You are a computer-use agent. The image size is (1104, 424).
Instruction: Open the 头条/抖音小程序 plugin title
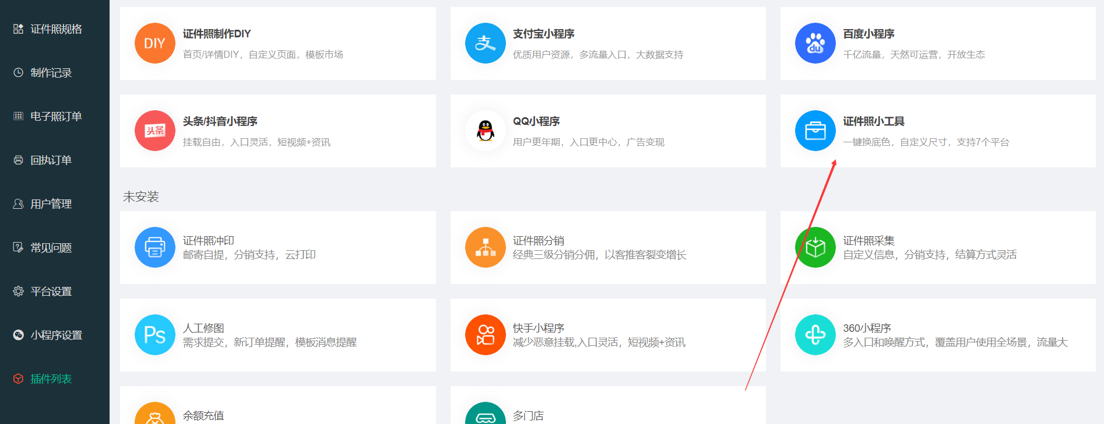(220, 121)
